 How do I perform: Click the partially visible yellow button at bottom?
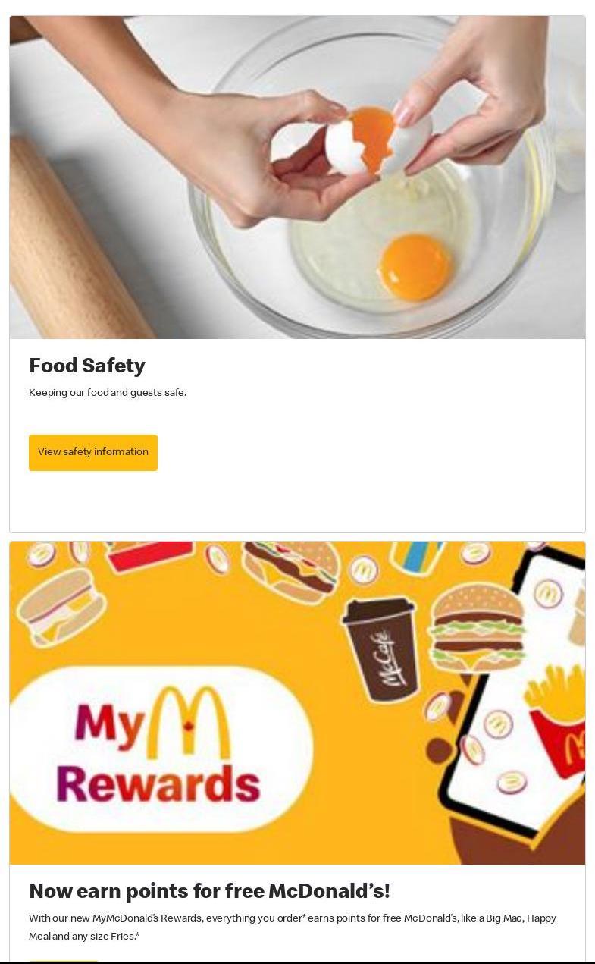tap(64, 962)
